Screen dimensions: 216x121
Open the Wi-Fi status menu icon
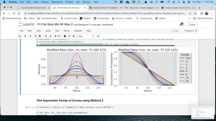tap(169, 2)
